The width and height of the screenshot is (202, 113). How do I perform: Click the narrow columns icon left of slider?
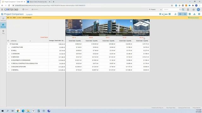click(160, 14)
